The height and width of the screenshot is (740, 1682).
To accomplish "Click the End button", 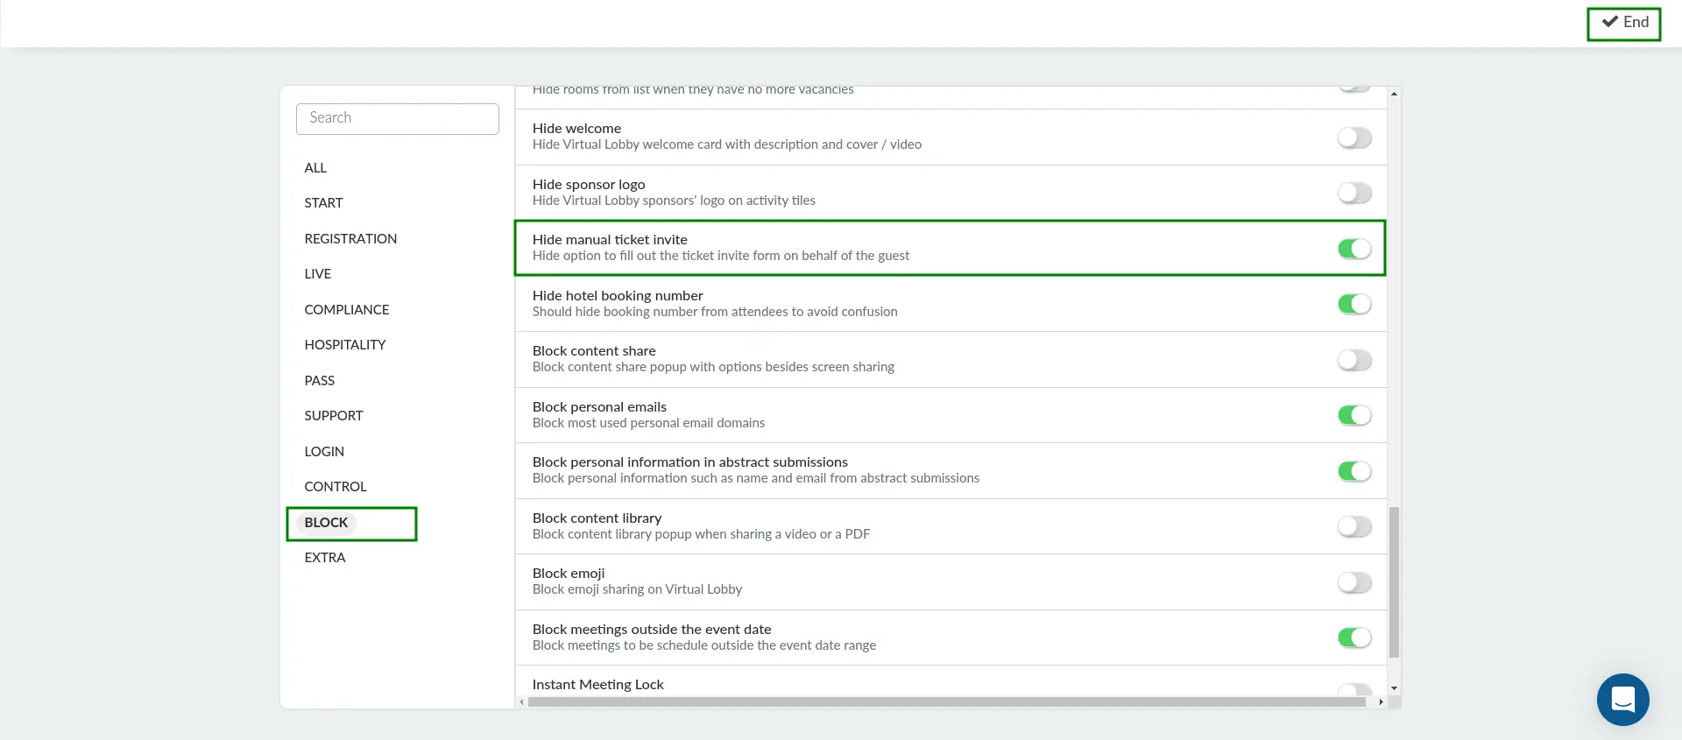I will [1624, 23].
